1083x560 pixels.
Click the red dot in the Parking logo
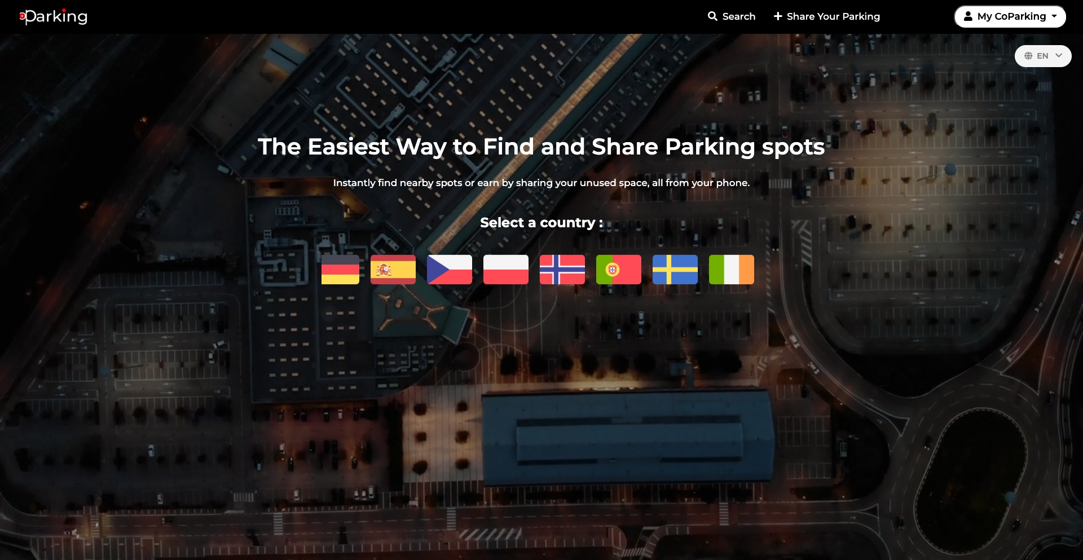pyautogui.click(x=21, y=17)
